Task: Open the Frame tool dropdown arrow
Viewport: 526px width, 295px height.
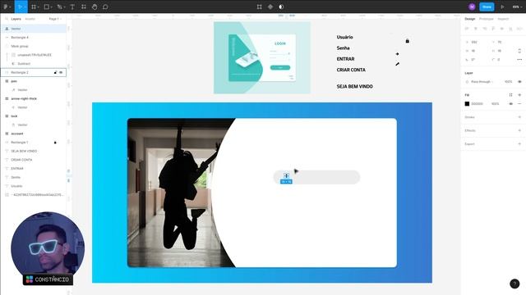Action: pos(39,7)
